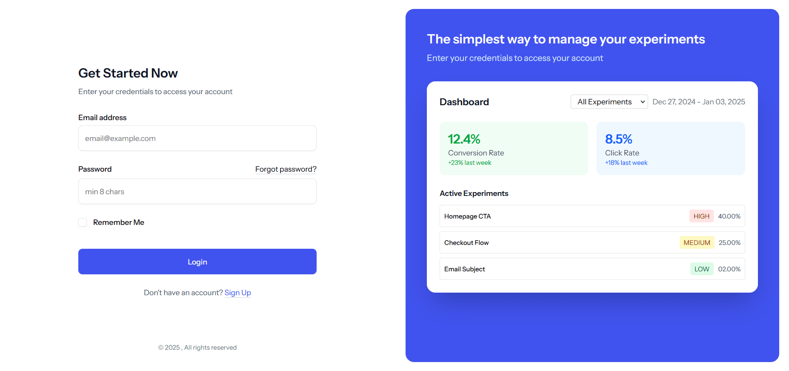Click the Dec 27 – Jan 03 date range

(699, 101)
